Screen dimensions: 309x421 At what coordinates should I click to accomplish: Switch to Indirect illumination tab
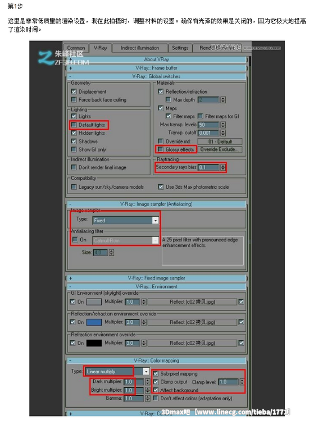pos(140,48)
